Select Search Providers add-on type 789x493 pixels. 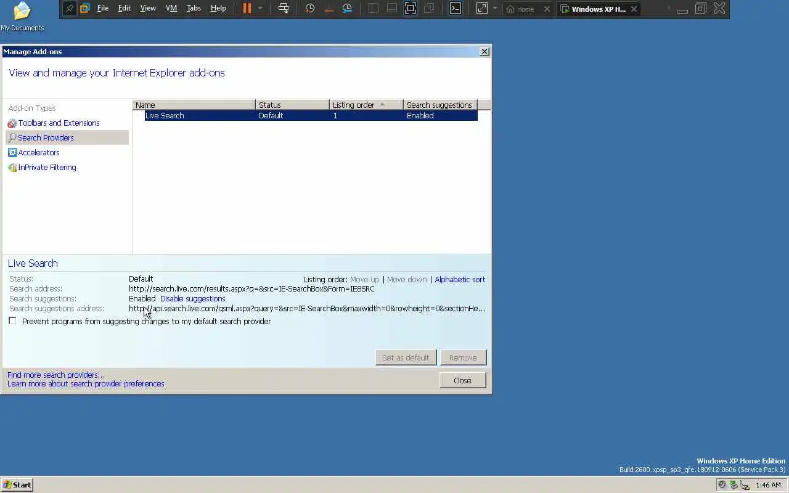(x=67, y=138)
